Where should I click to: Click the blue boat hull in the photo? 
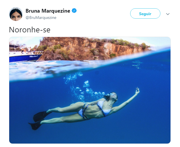tap(25, 58)
